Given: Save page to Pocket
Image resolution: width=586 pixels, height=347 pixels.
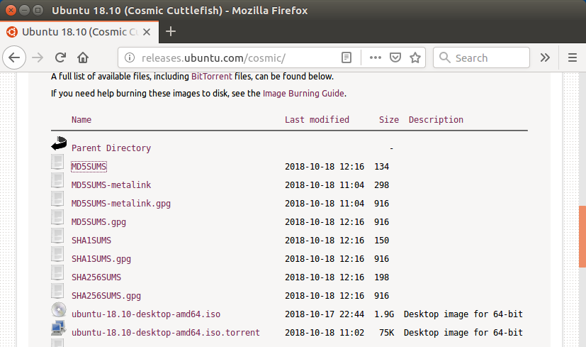Looking at the screenshot, I should point(395,57).
